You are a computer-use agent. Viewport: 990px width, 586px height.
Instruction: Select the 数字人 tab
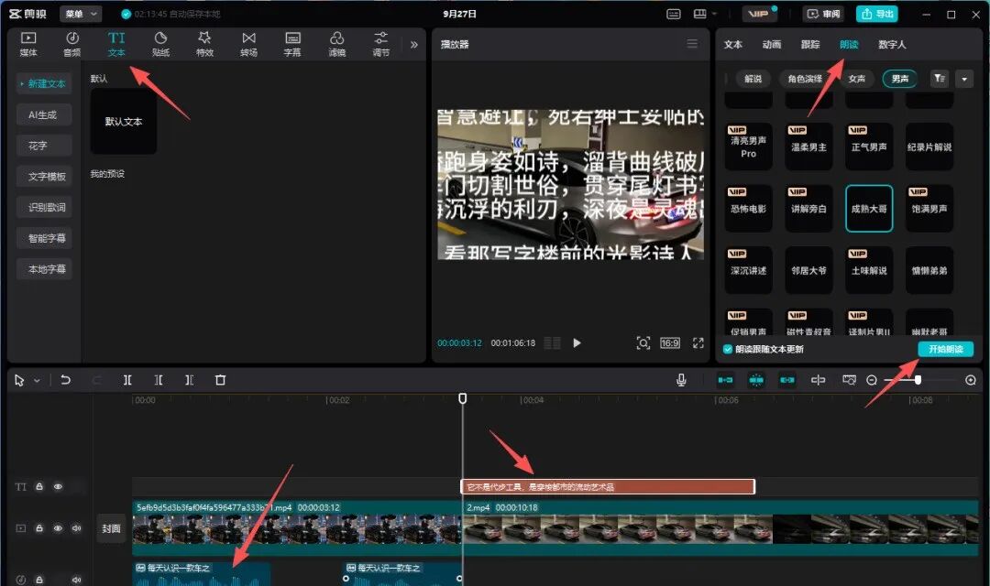point(892,44)
